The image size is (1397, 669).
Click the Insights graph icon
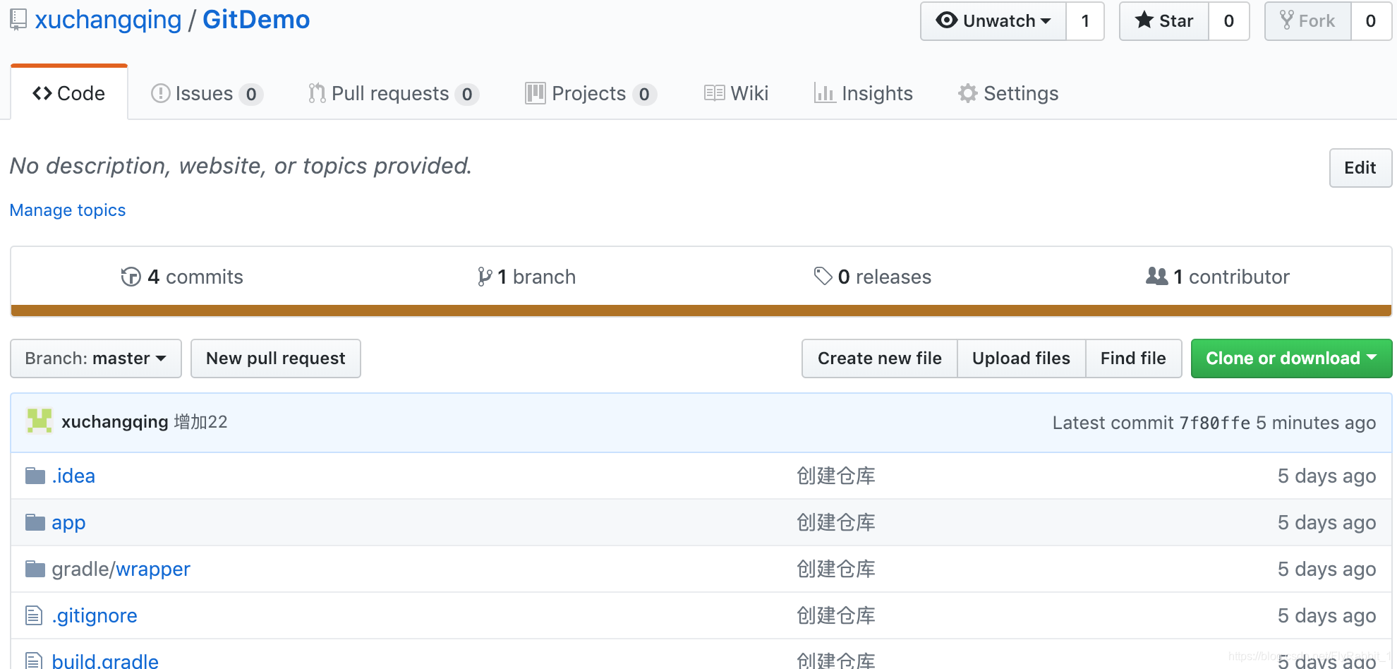(825, 93)
